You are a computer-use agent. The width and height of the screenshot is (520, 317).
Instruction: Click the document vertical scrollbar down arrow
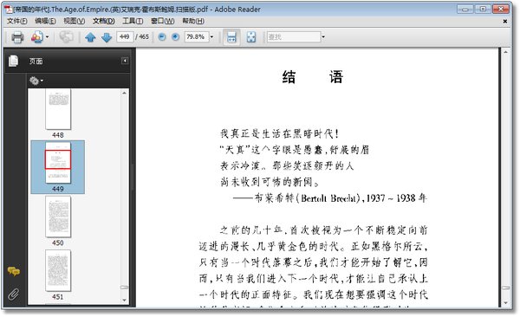(505, 302)
